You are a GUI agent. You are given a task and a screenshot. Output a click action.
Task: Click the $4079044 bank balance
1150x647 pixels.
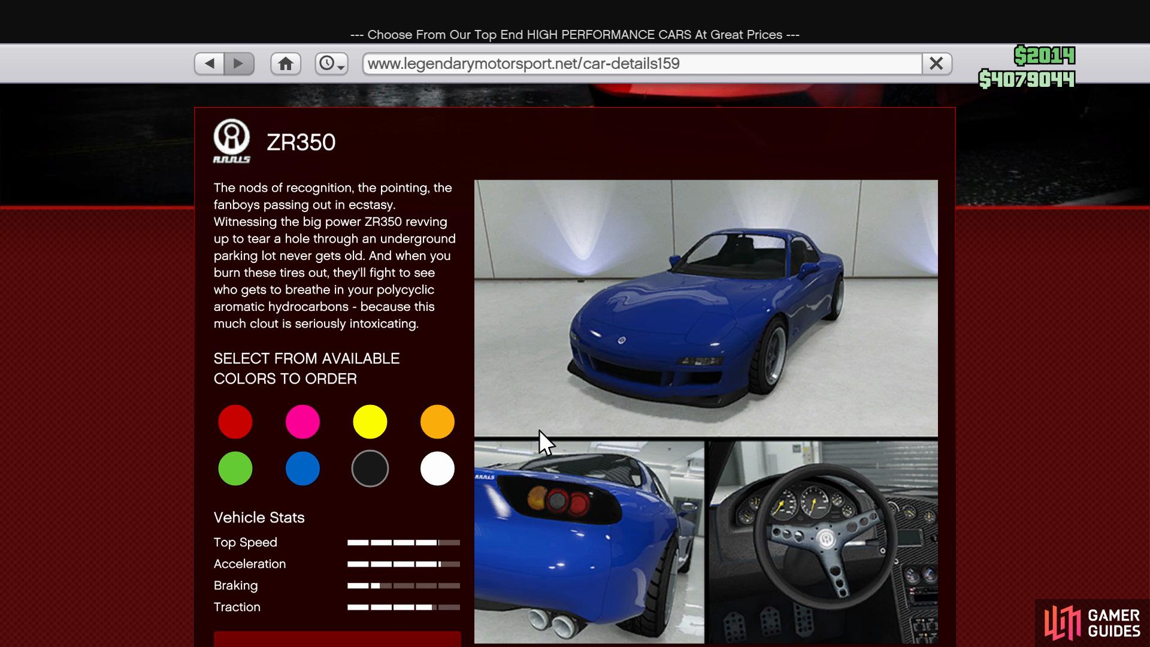click(x=1027, y=79)
